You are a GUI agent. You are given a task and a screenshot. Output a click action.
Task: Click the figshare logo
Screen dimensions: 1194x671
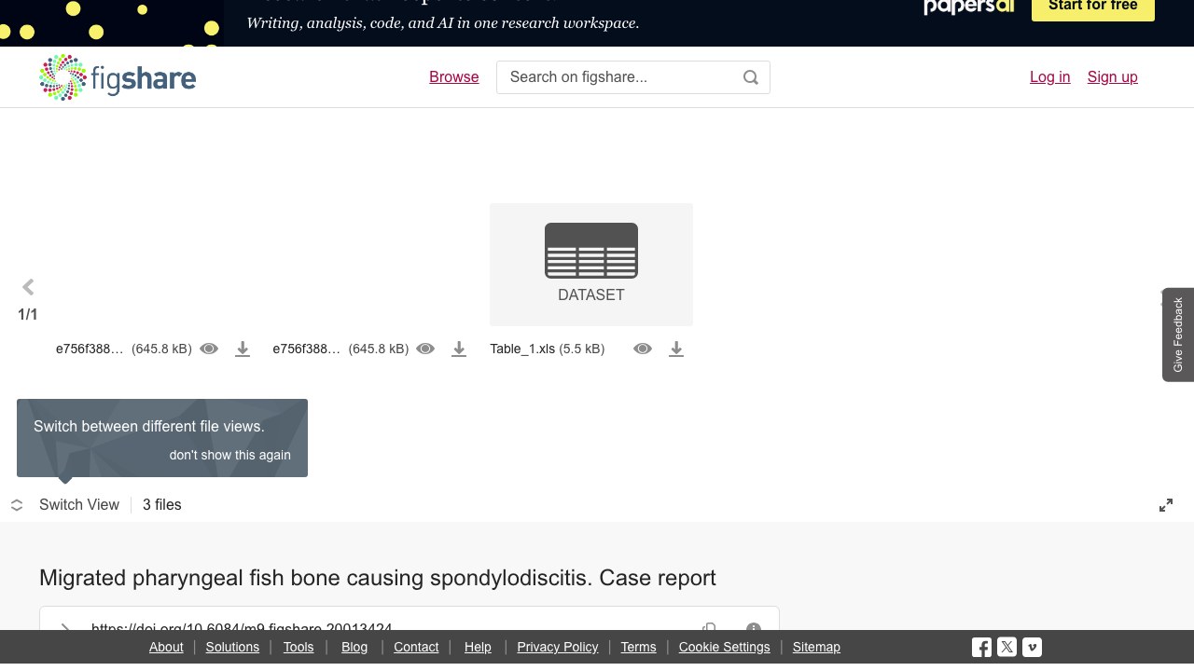pos(118,77)
